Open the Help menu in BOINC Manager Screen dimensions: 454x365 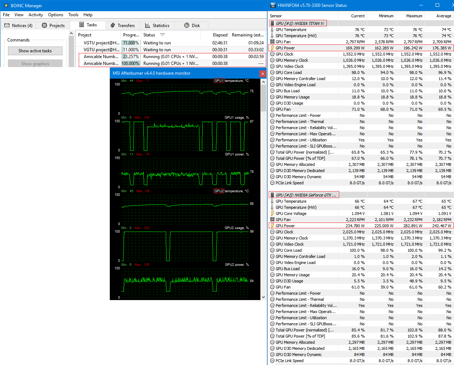[88, 15]
